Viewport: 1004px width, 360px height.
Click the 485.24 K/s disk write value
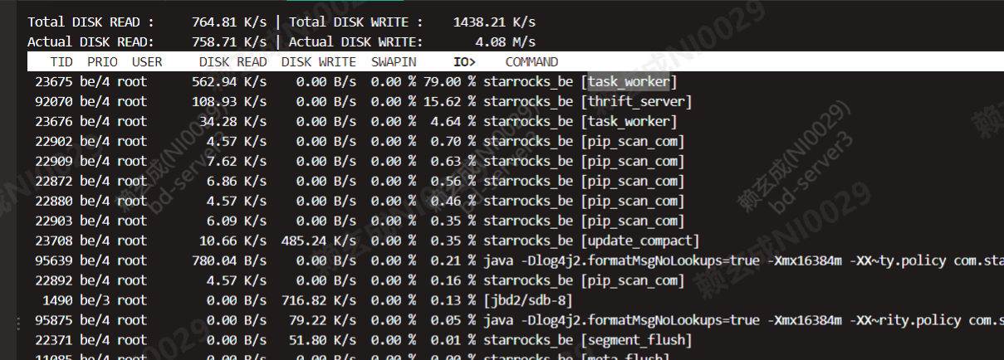click(319, 241)
